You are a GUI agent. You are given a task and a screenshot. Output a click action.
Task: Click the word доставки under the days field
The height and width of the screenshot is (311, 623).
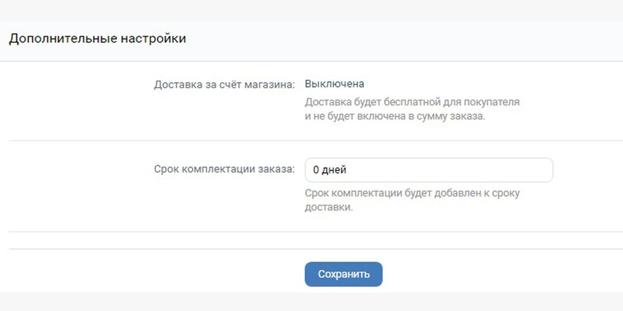328,208
